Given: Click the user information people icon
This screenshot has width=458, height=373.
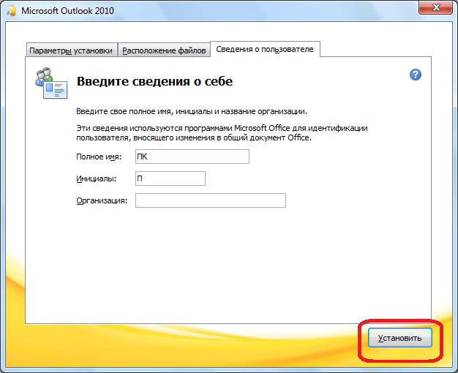Looking at the screenshot, I should pyautogui.click(x=51, y=83).
